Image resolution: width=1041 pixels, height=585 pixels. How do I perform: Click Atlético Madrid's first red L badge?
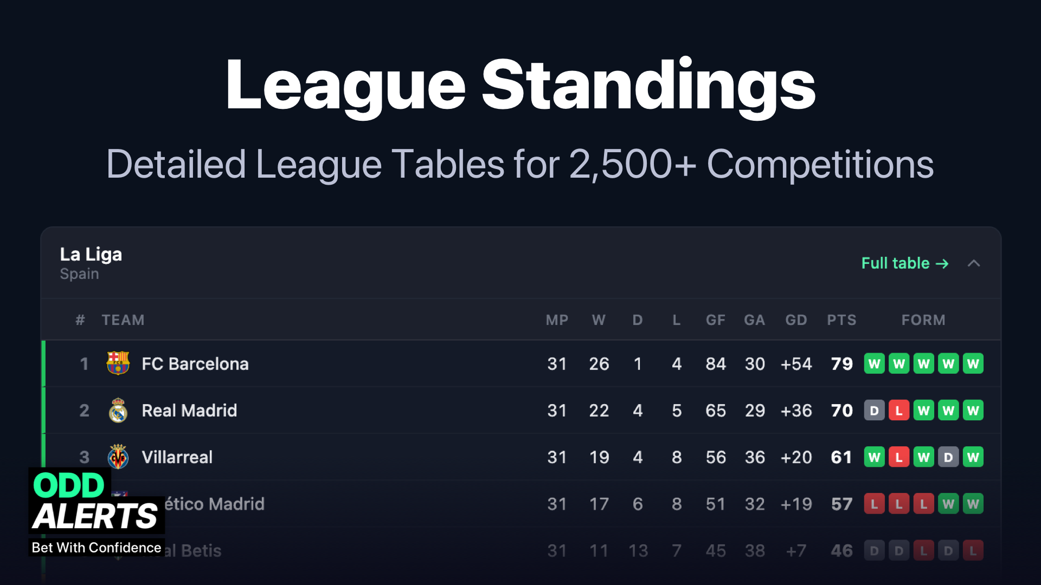tap(874, 504)
